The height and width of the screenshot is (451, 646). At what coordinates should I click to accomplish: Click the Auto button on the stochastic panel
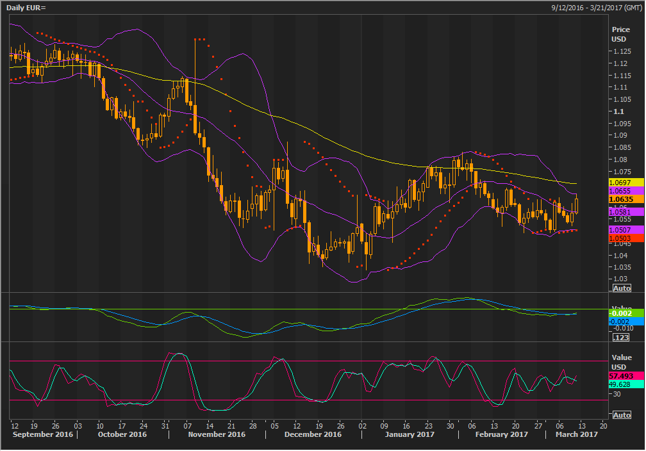pyautogui.click(x=622, y=415)
